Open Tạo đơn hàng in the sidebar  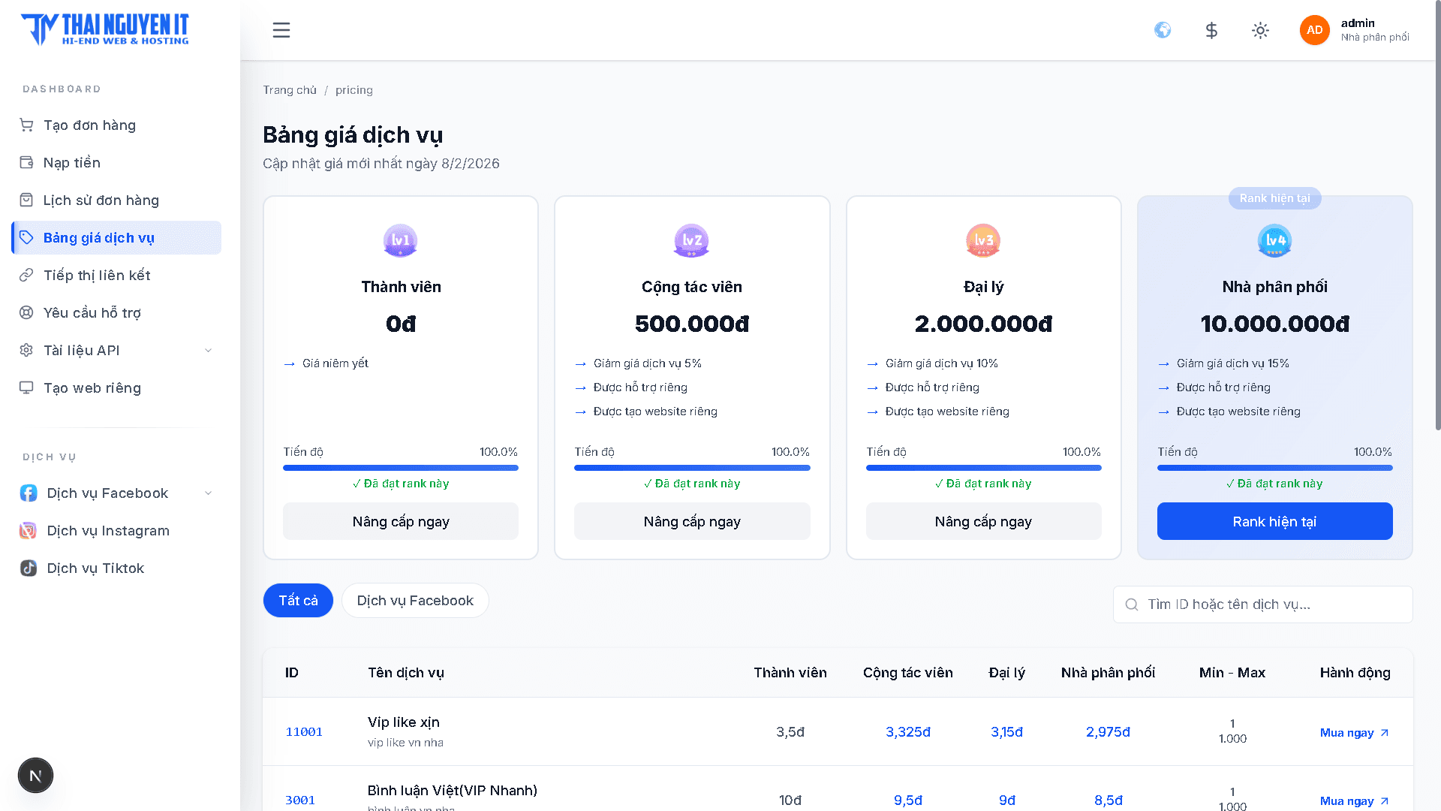[116, 125]
